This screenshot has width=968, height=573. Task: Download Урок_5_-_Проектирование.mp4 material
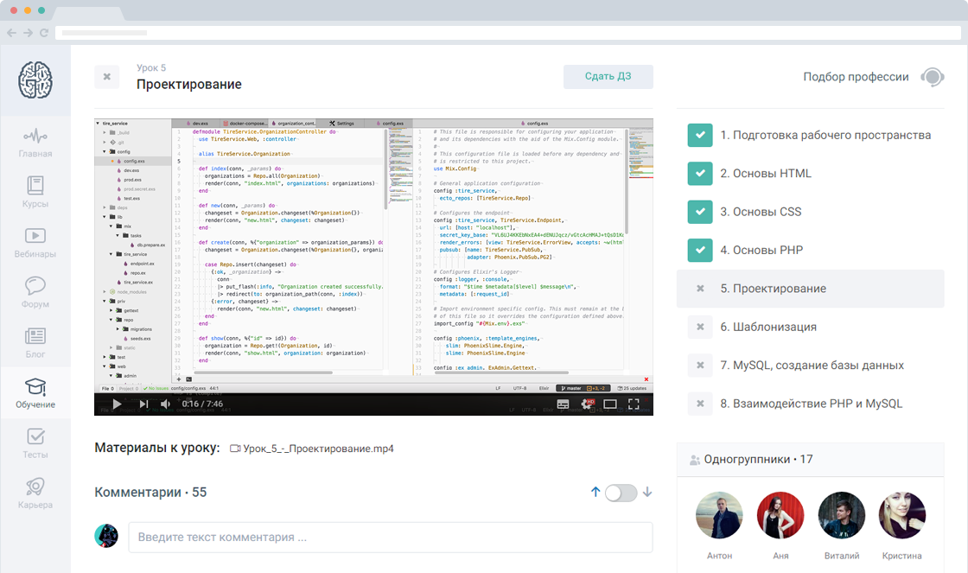tap(318, 449)
